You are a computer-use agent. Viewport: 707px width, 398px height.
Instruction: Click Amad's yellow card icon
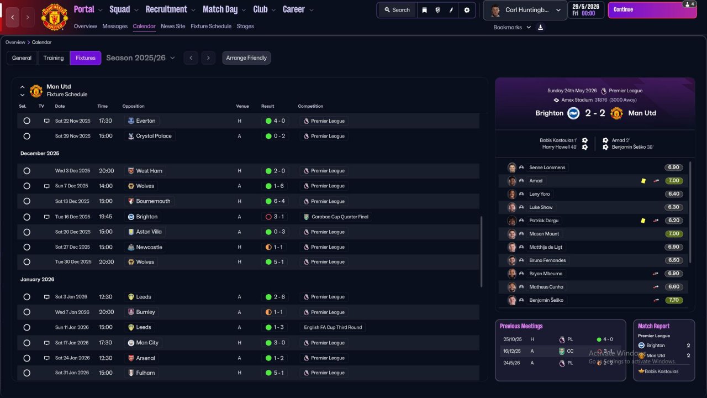[x=643, y=181]
